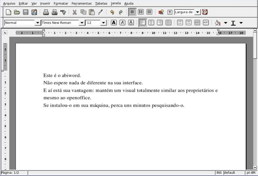Click Página: 1/2 status text

pos(10,172)
